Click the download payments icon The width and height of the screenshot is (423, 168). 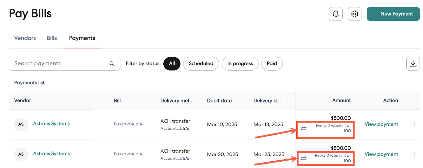413,64
